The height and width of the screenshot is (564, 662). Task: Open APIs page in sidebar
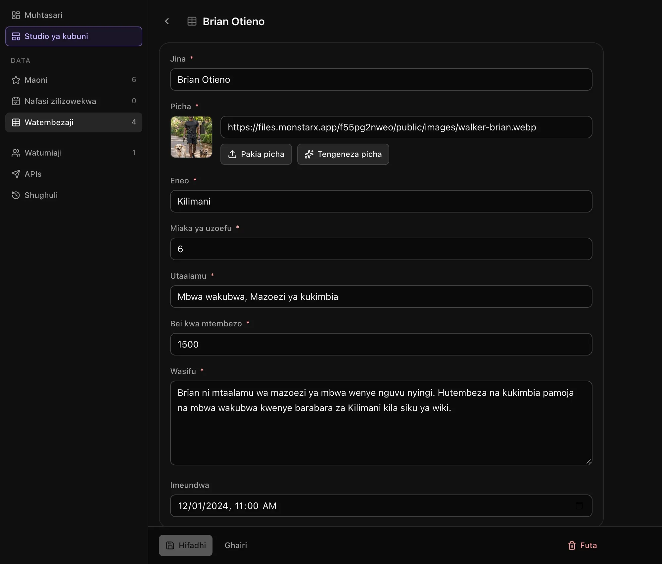[x=73, y=174]
